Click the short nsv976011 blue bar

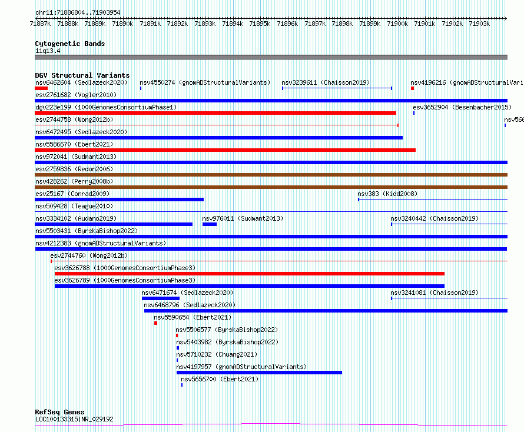[210, 224]
